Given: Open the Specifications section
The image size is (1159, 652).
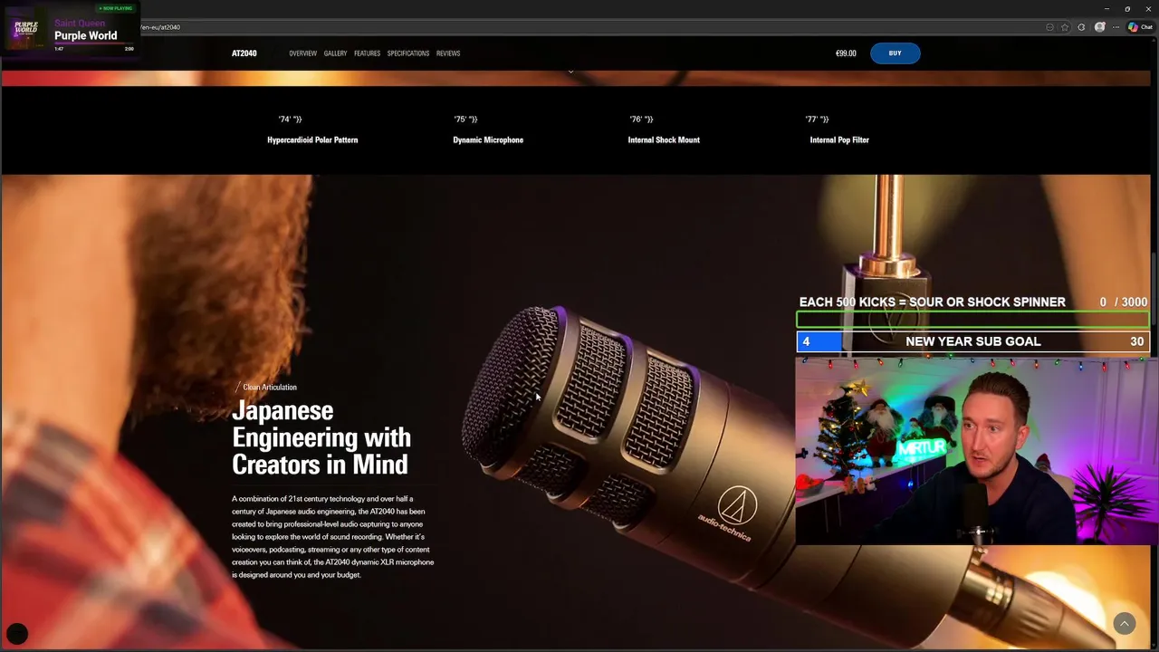Looking at the screenshot, I should [408, 53].
